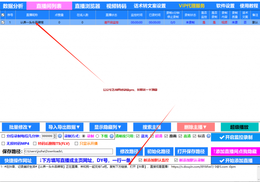Toggle the 蓝光 quality checkbox
The image size is (260, 182).
138,136
